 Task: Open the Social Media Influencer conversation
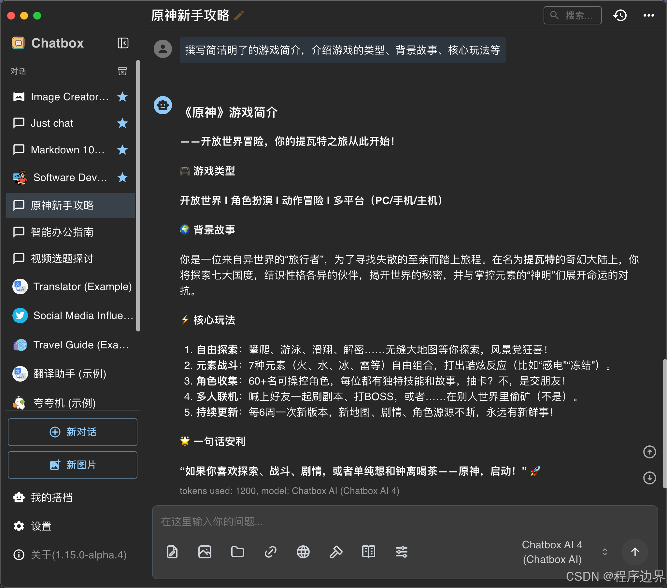click(70, 315)
